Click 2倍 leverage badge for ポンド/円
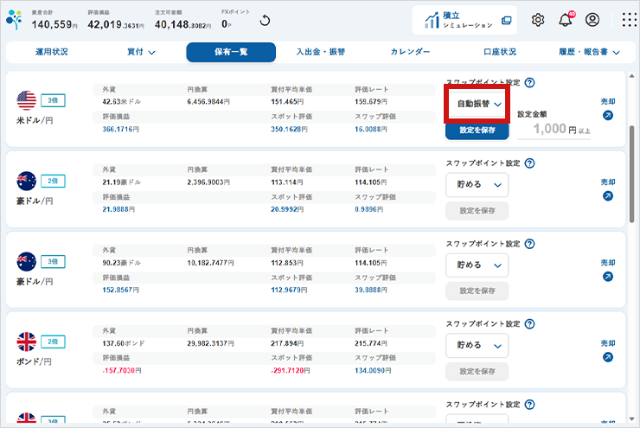The width and height of the screenshot is (640, 428). click(53, 342)
